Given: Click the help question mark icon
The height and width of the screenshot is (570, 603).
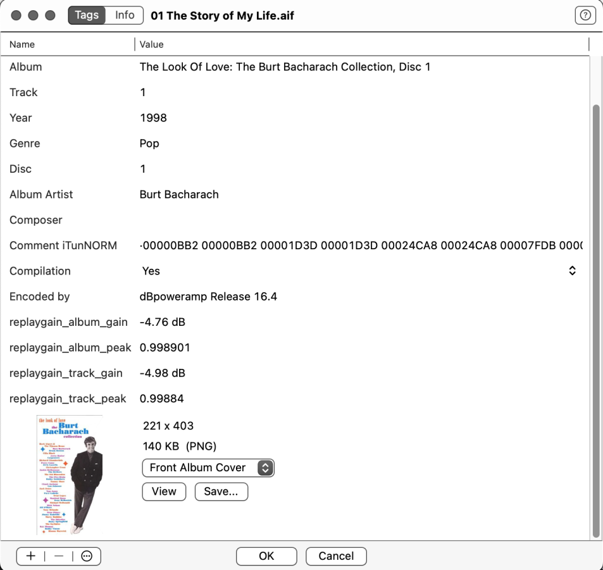Looking at the screenshot, I should [x=585, y=16].
